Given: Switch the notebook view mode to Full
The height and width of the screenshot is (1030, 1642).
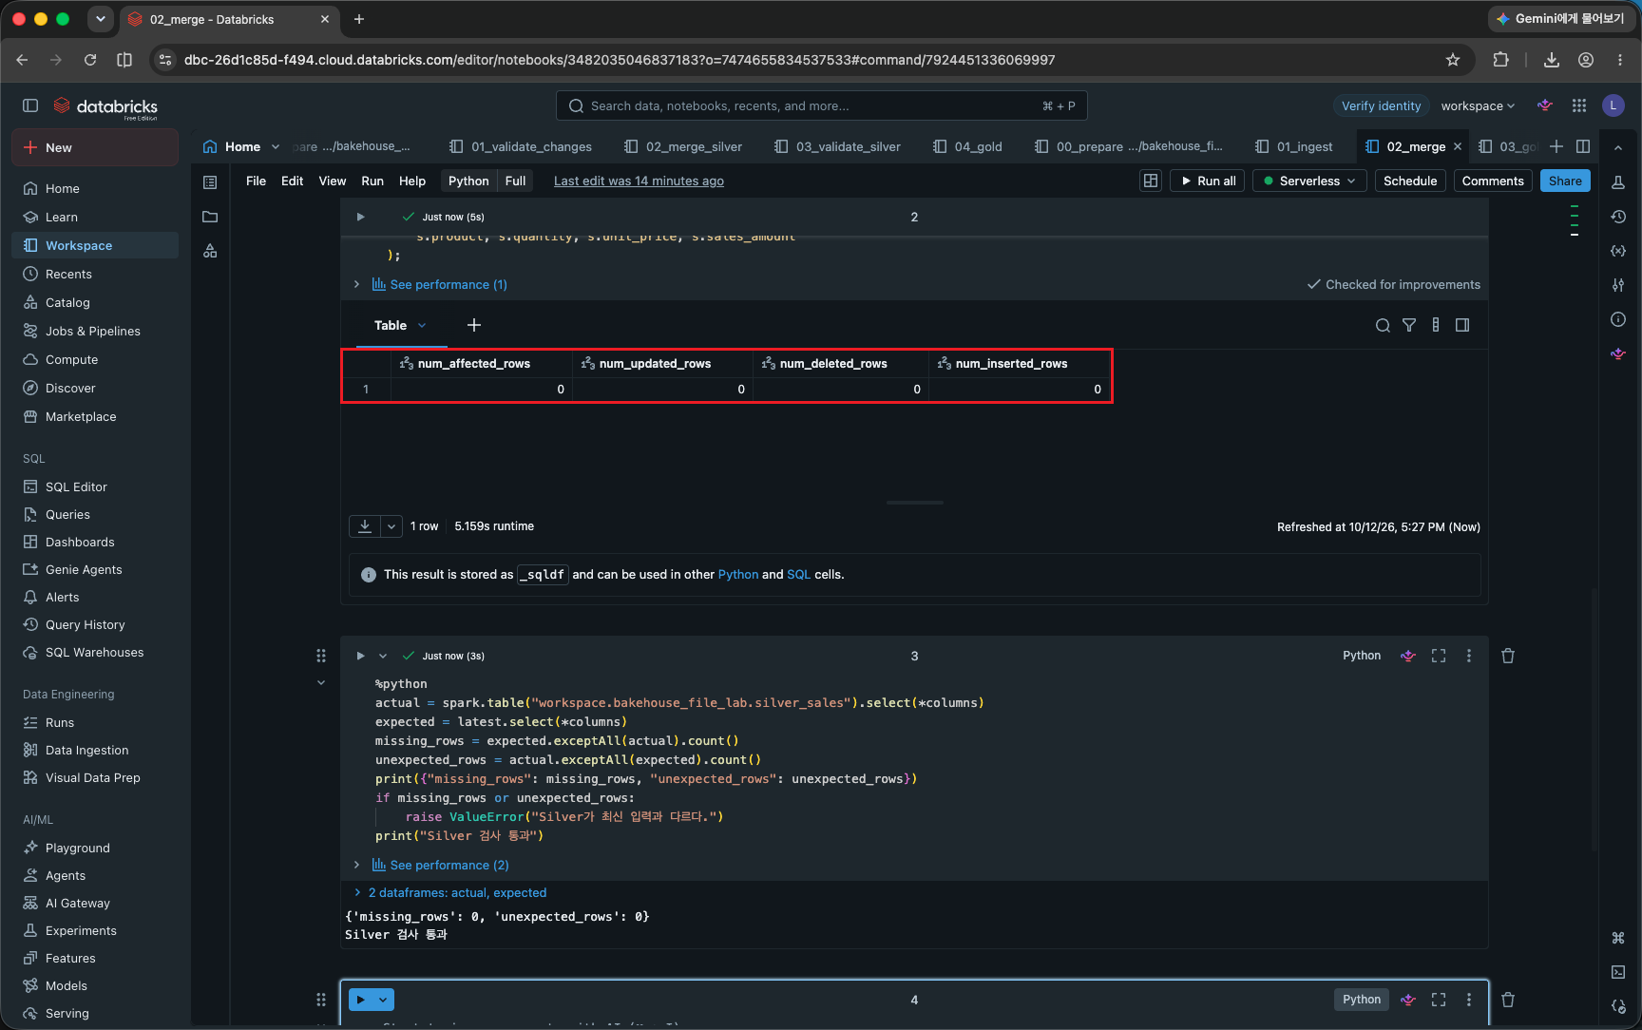Looking at the screenshot, I should click(515, 181).
